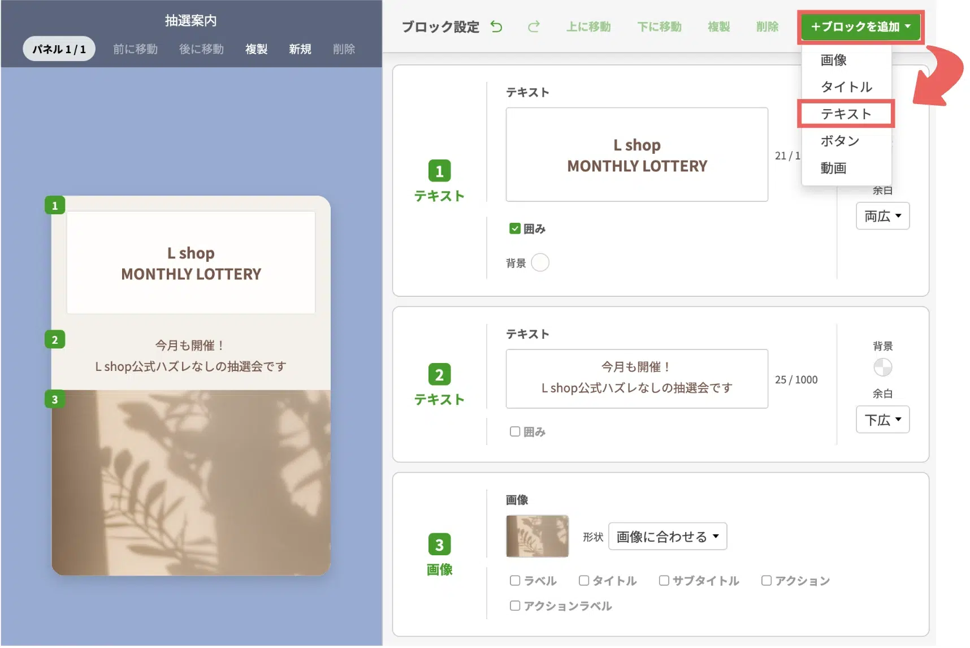Screen dimensions: 970x648
Task: Click the undo arrow icon
Action: (496, 27)
